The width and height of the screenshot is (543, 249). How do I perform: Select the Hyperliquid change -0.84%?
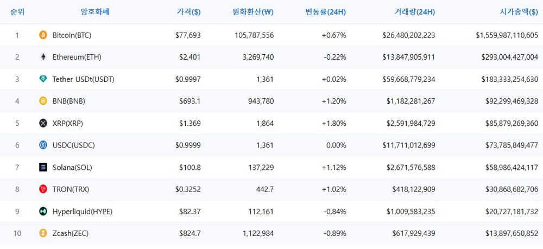pyautogui.click(x=335, y=212)
